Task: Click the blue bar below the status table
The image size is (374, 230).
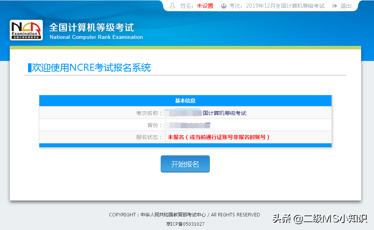Action: coord(185,145)
